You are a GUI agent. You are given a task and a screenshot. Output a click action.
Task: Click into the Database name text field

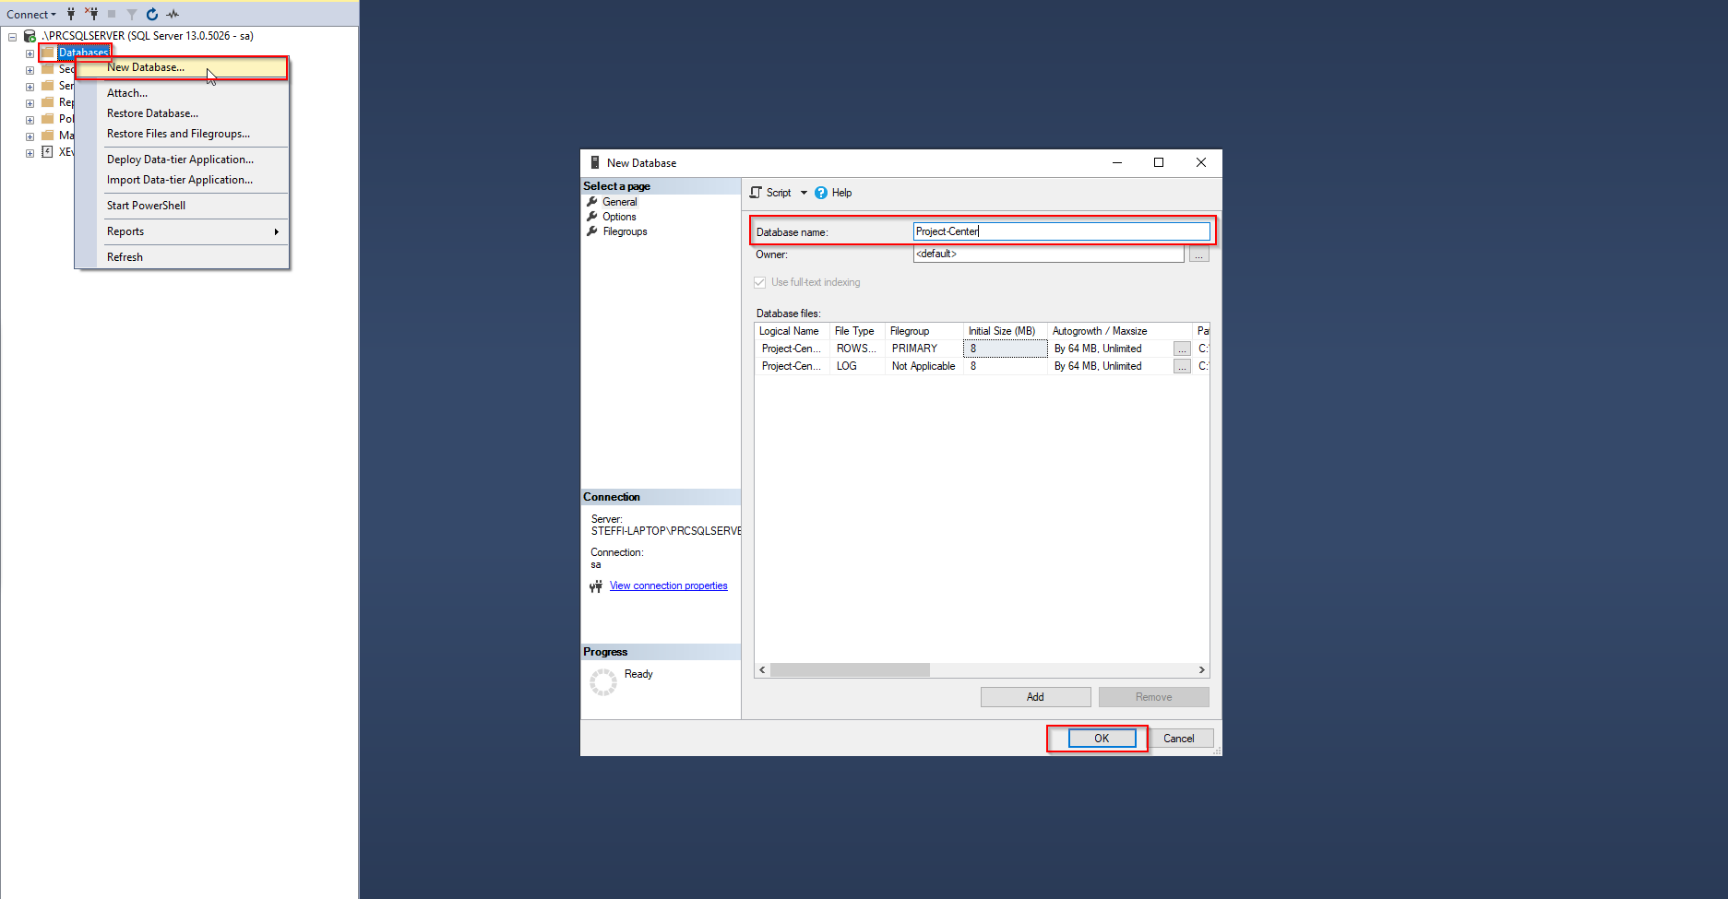(x=1061, y=231)
